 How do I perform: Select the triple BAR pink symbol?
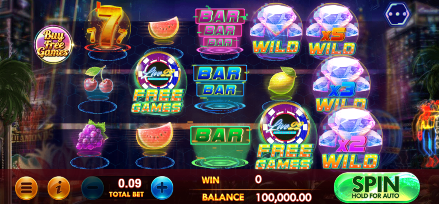pos(220,28)
